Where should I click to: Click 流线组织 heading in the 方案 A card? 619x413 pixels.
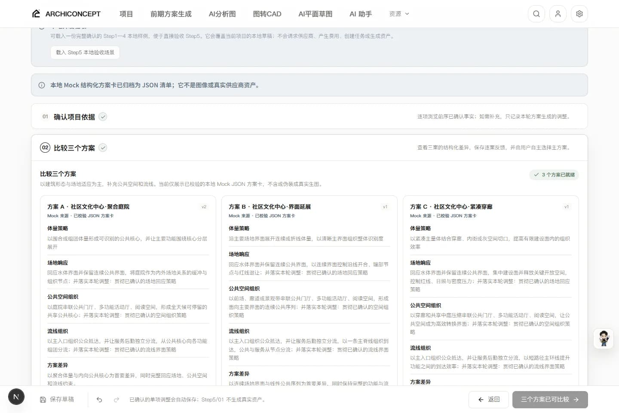pyautogui.click(x=58, y=331)
